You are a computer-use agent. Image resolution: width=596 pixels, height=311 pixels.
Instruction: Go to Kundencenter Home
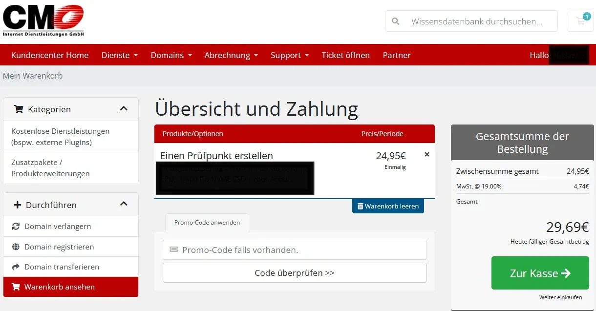pyautogui.click(x=50, y=55)
